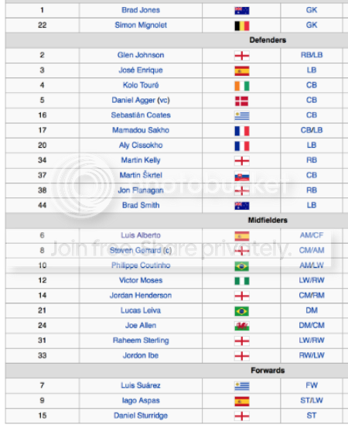Screen dimensions: 348x428
Task: Click the Australian flag beside Brad Jones
Action: [242, 11]
